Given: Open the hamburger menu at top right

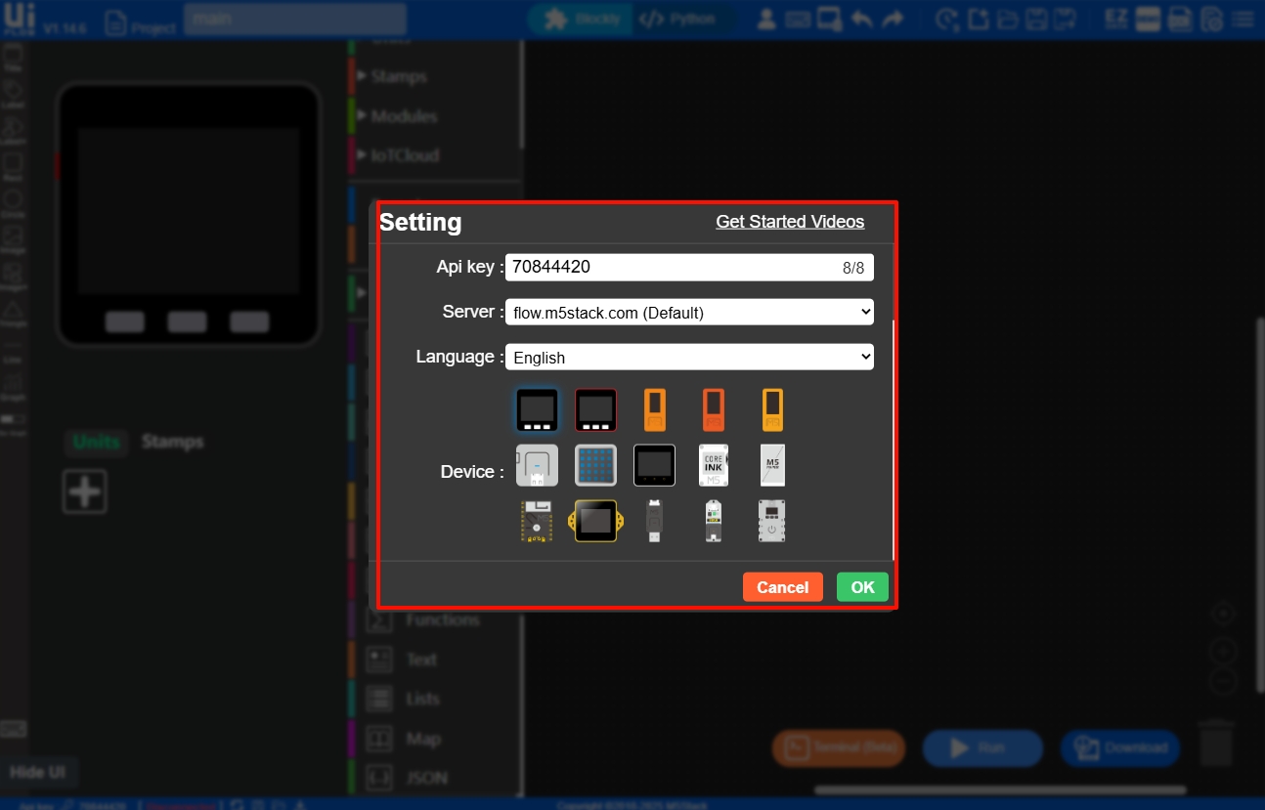Looking at the screenshot, I should [x=1243, y=19].
